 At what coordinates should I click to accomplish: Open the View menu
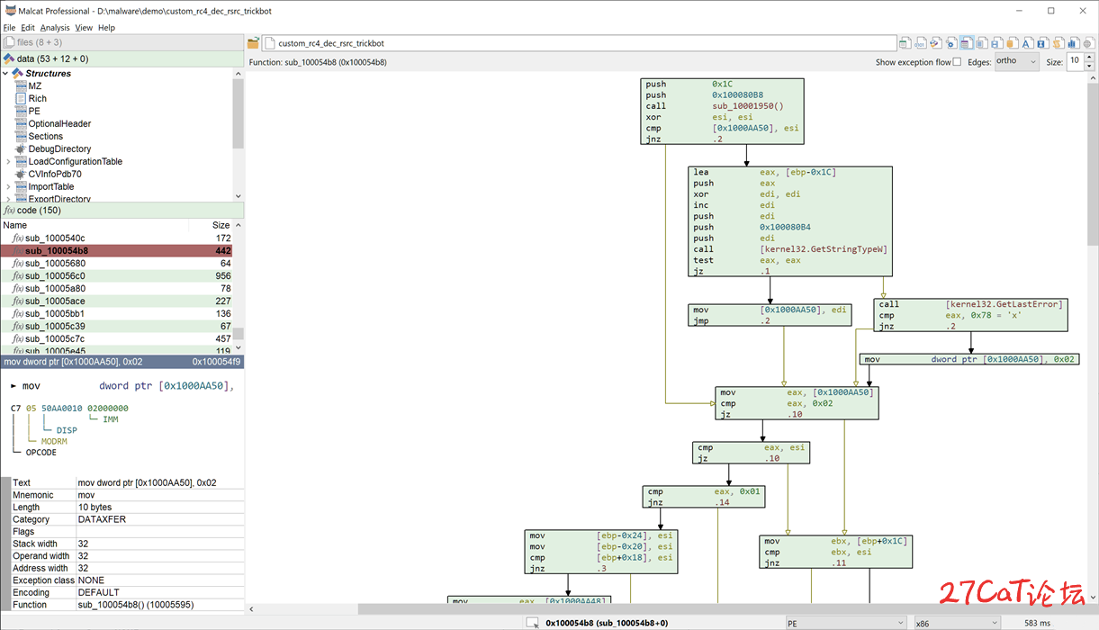point(84,28)
